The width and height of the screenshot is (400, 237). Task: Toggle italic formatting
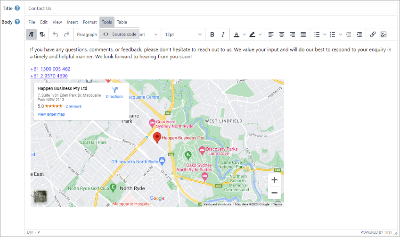[223, 34]
